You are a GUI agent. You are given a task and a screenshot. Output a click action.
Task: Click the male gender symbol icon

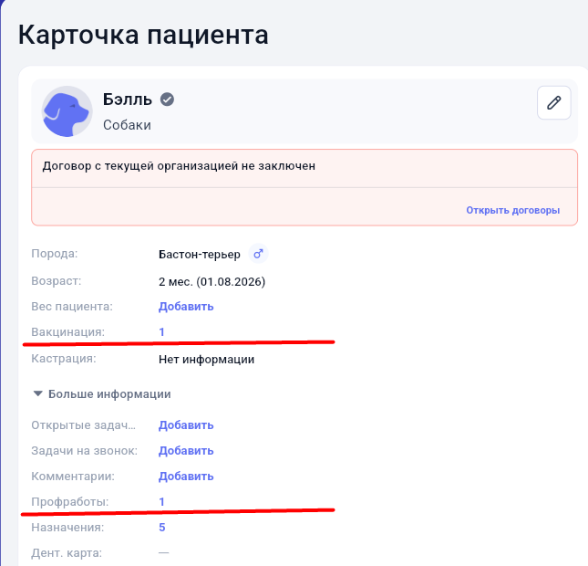(x=258, y=254)
